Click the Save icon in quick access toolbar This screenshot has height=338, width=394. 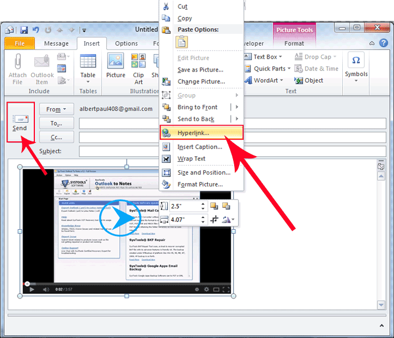(x=24, y=30)
